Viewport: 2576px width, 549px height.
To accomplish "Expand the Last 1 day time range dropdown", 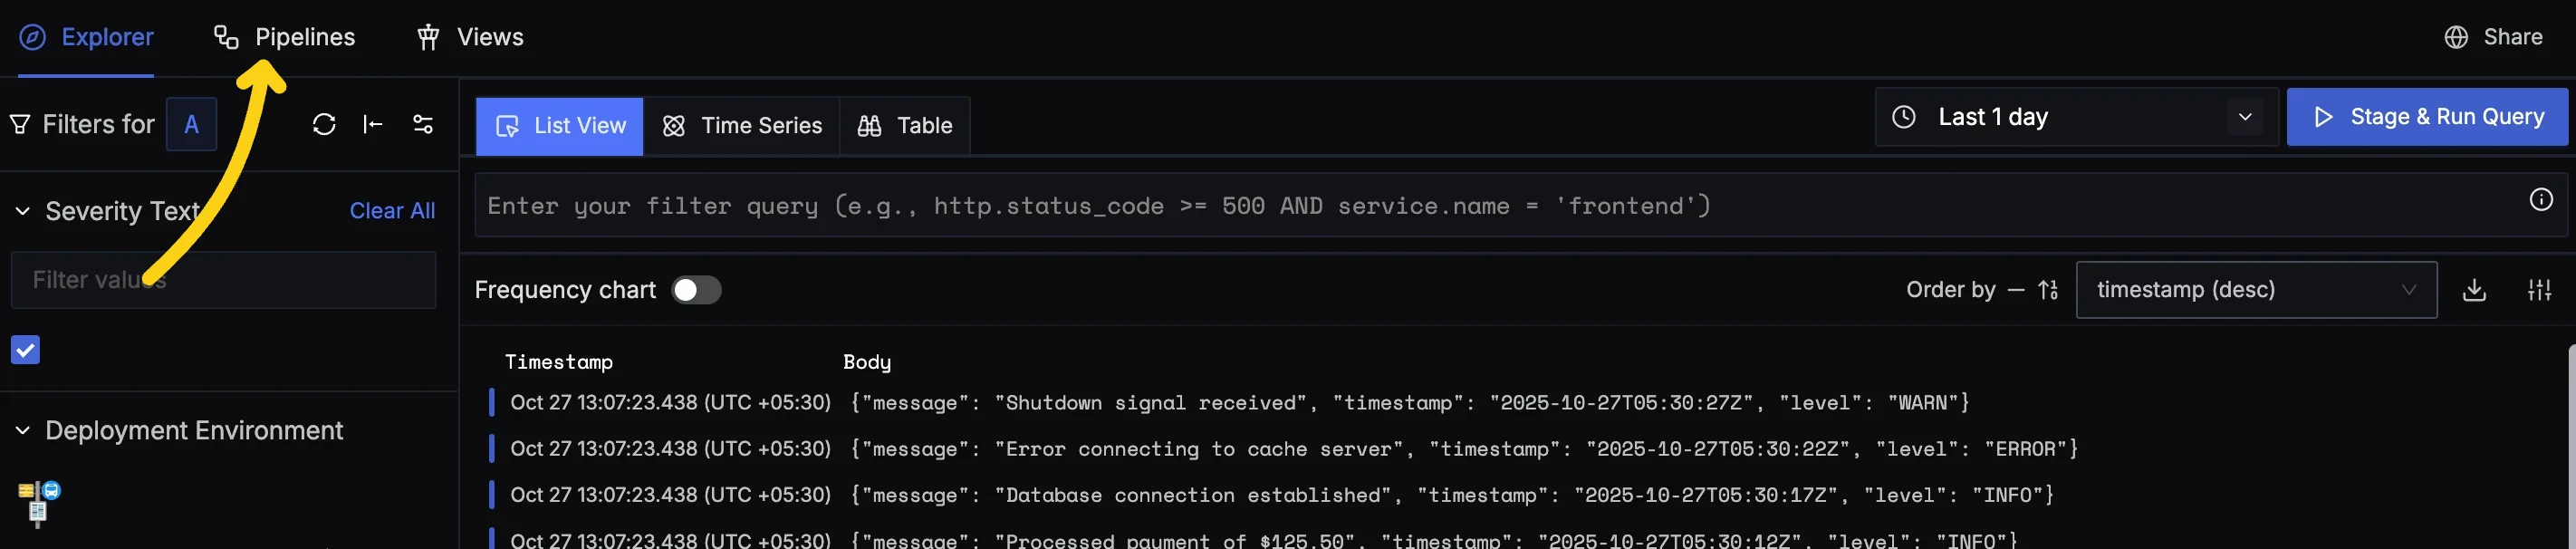I will 2245,117.
